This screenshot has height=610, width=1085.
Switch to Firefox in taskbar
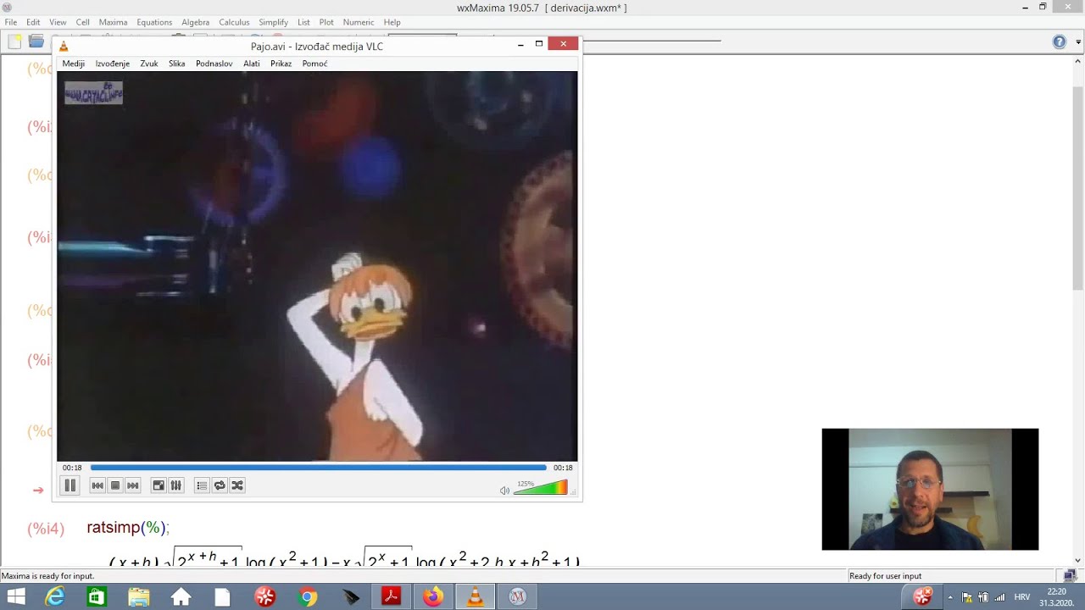point(433,597)
